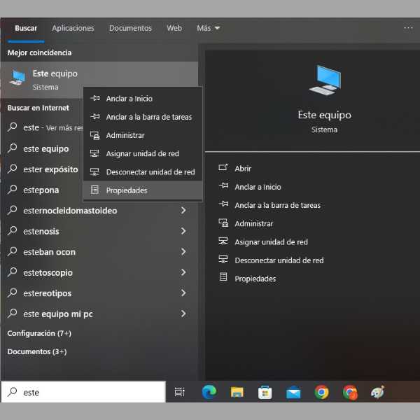420x420 pixels.
Task: Expand the esternocleidomastoideo suggestion arrow
Action: (x=183, y=210)
